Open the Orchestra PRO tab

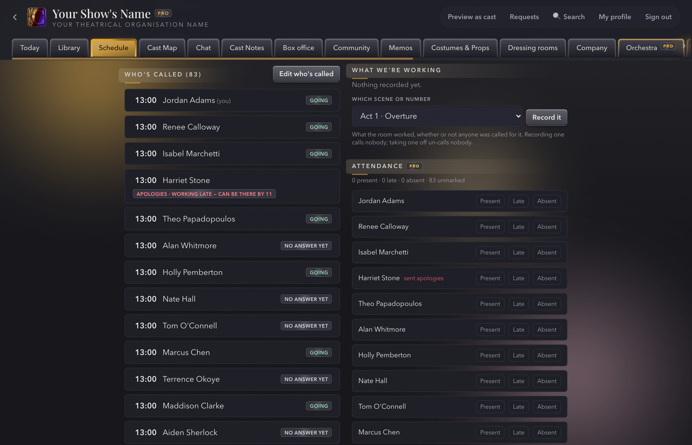651,48
